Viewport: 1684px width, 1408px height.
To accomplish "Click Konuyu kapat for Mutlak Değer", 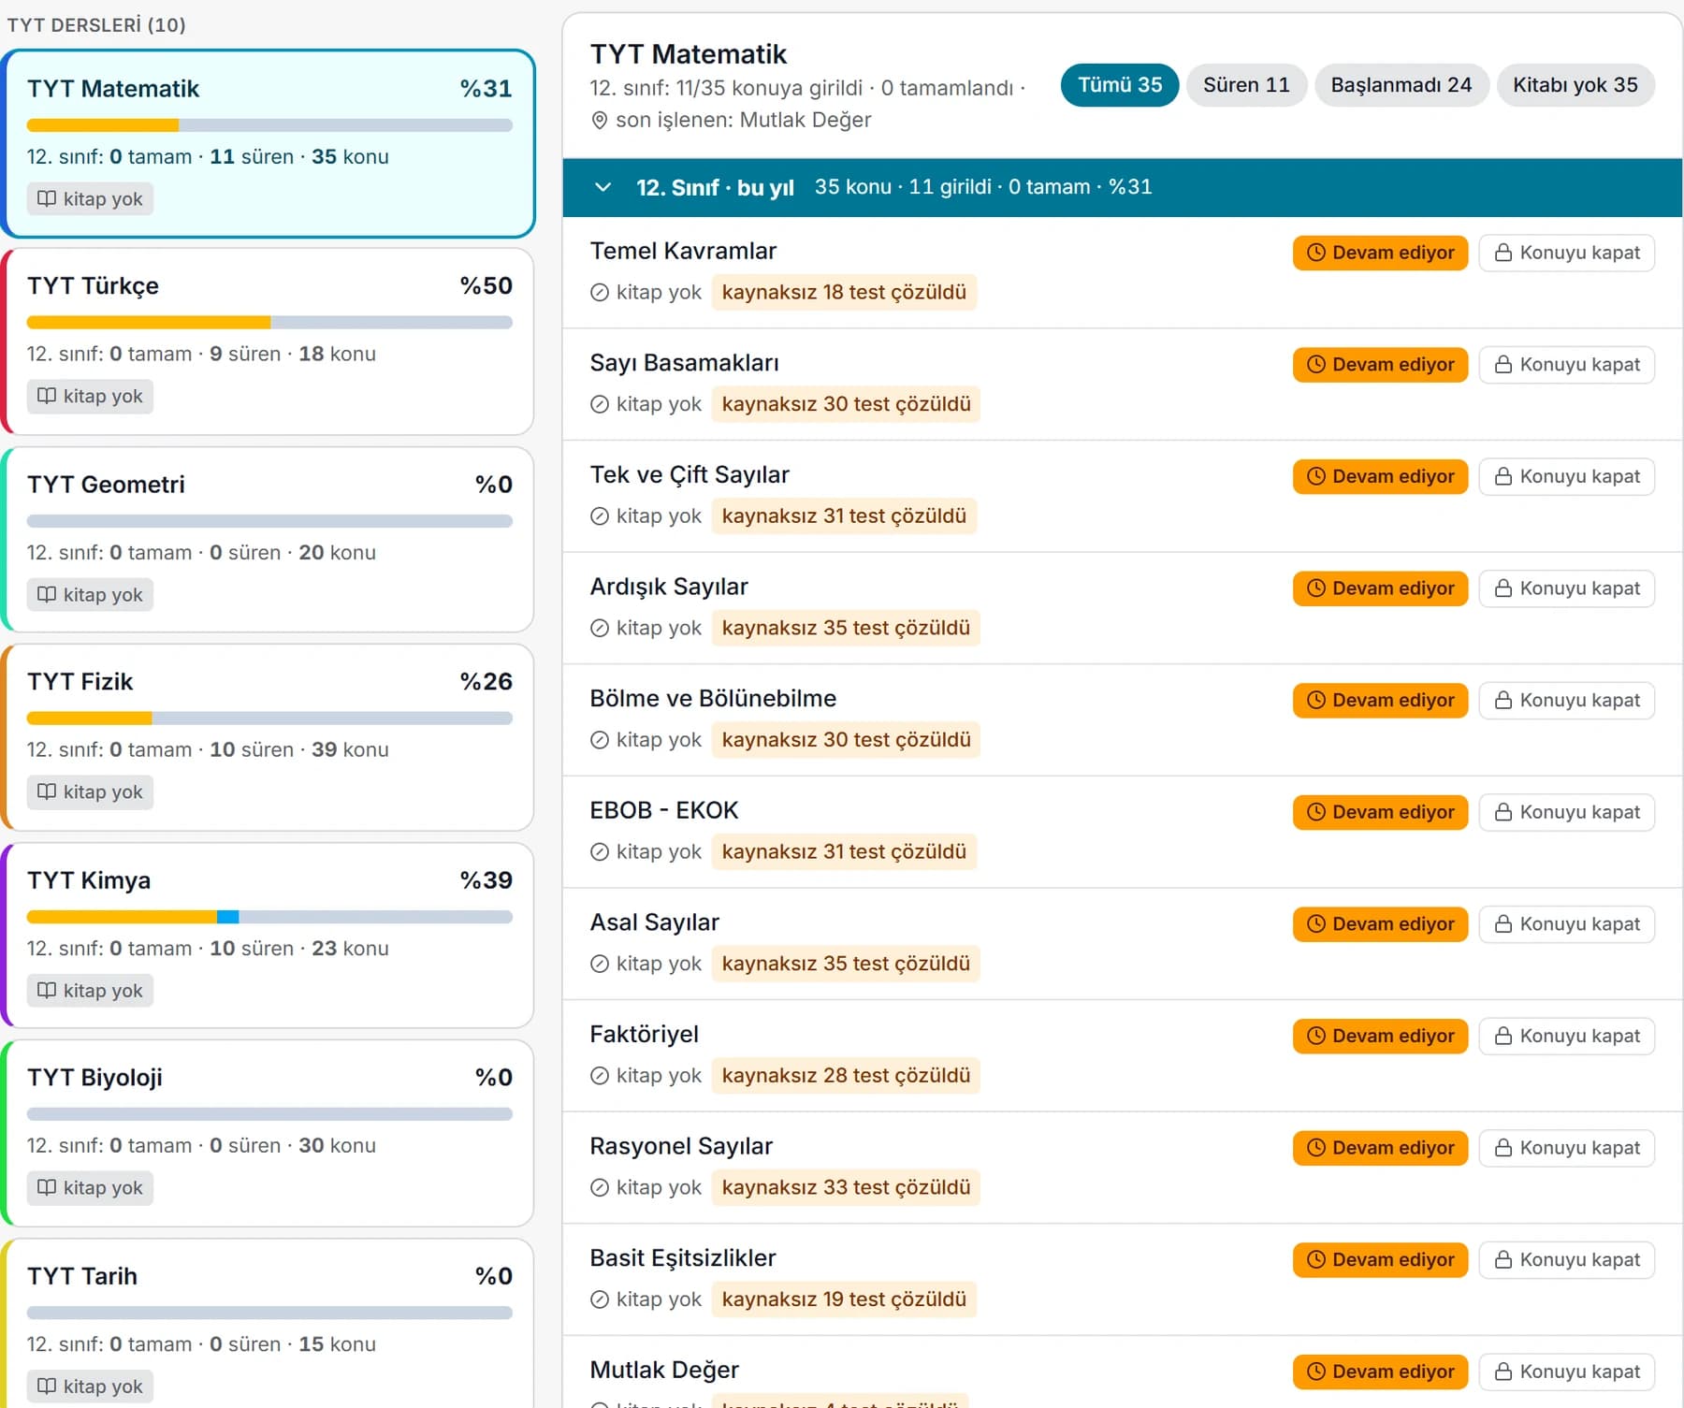I will (1567, 1372).
